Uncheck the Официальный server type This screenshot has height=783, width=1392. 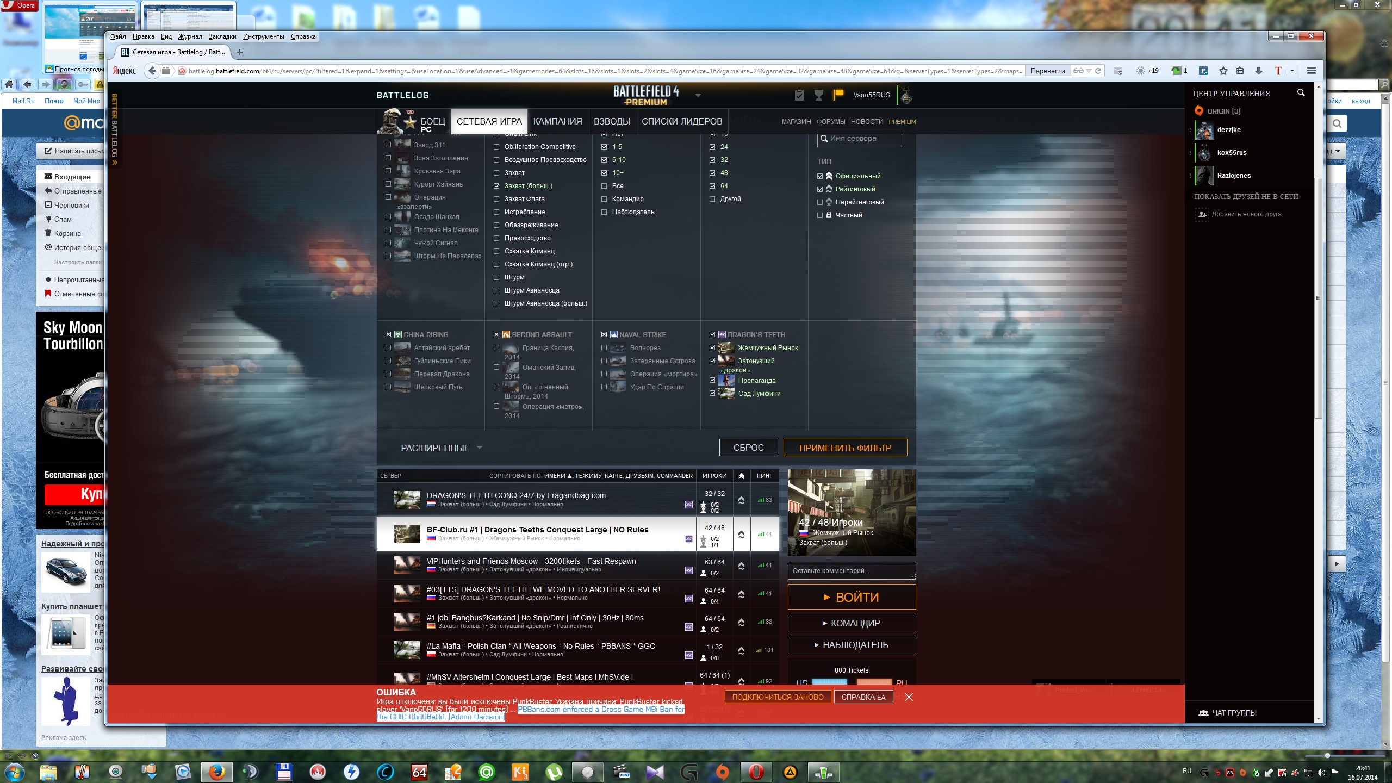tap(820, 176)
